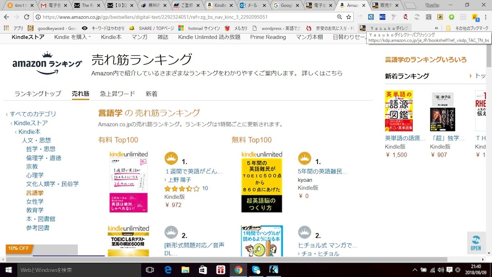Click cover of 超英語脳のつくり方 book
Viewport: 492px width, 277px height.
click(x=262, y=182)
